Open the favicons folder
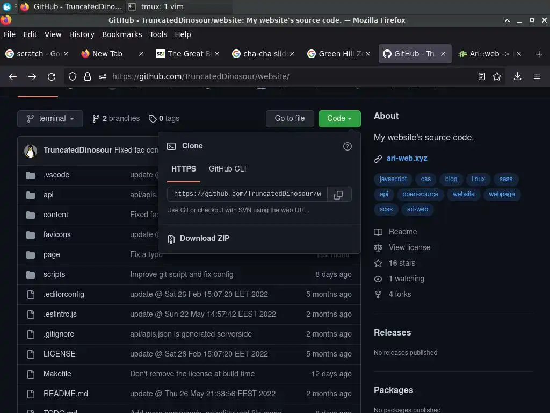The width and height of the screenshot is (550, 413). [57, 234]
